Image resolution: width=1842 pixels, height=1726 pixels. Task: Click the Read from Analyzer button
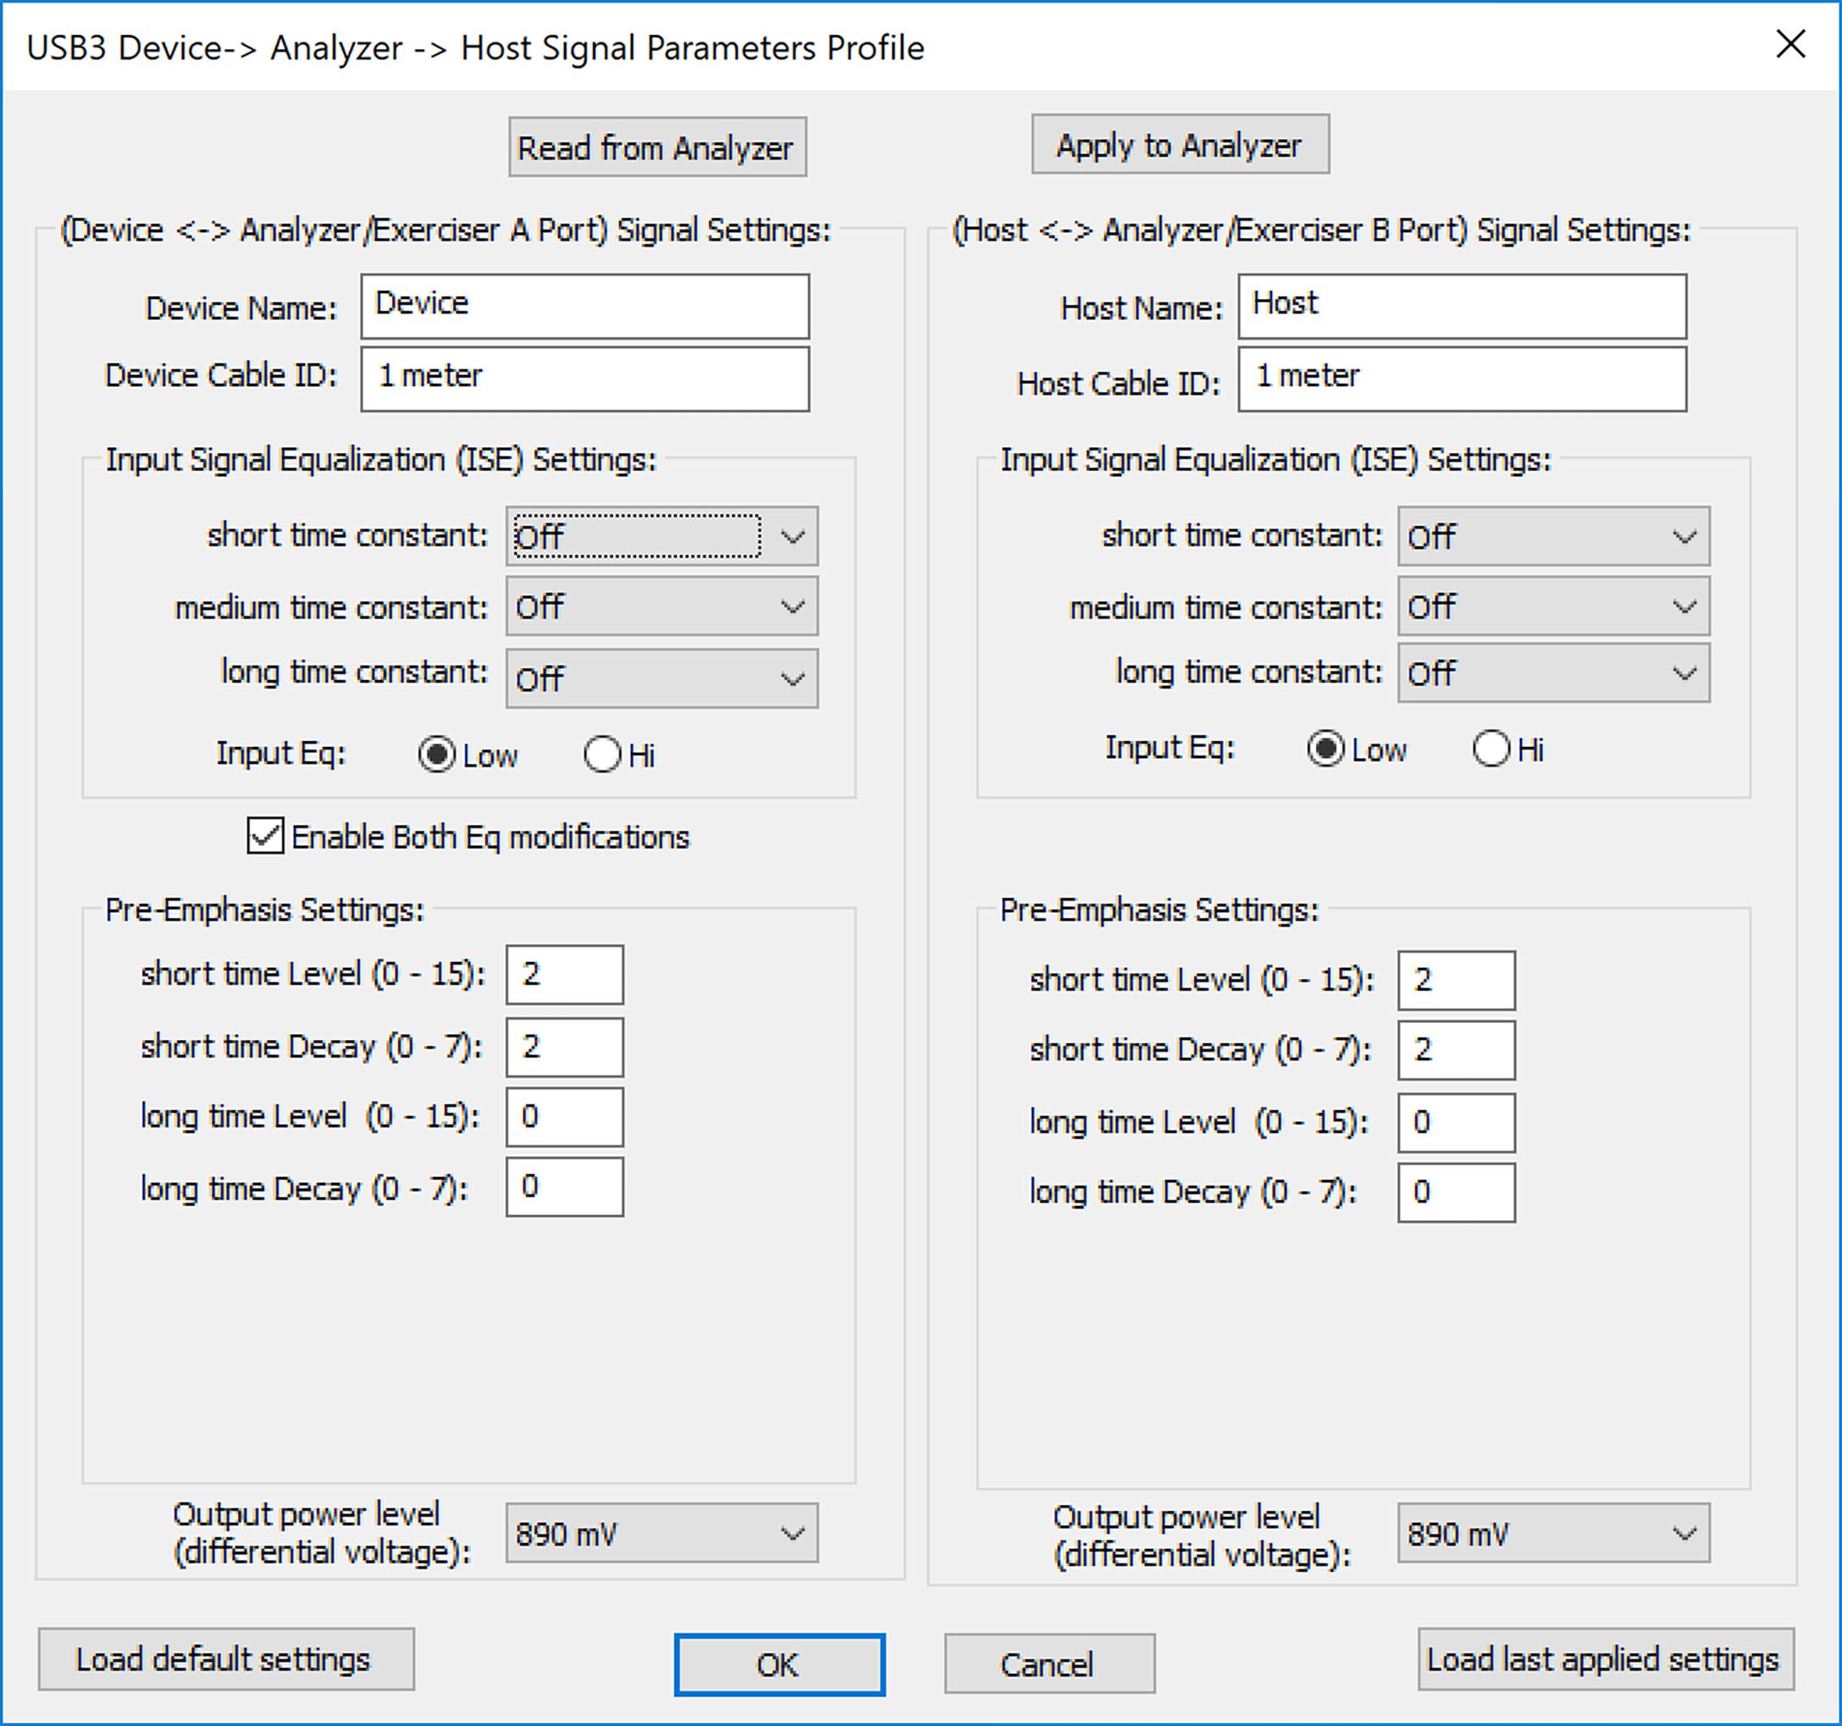pyautogui.click(x=657, y=147)
